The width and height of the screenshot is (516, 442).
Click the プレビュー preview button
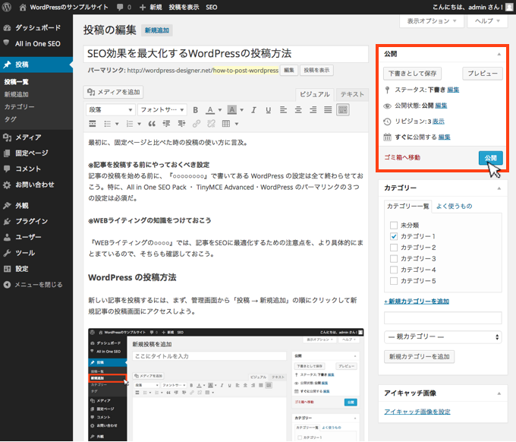(x=483, y=74)
